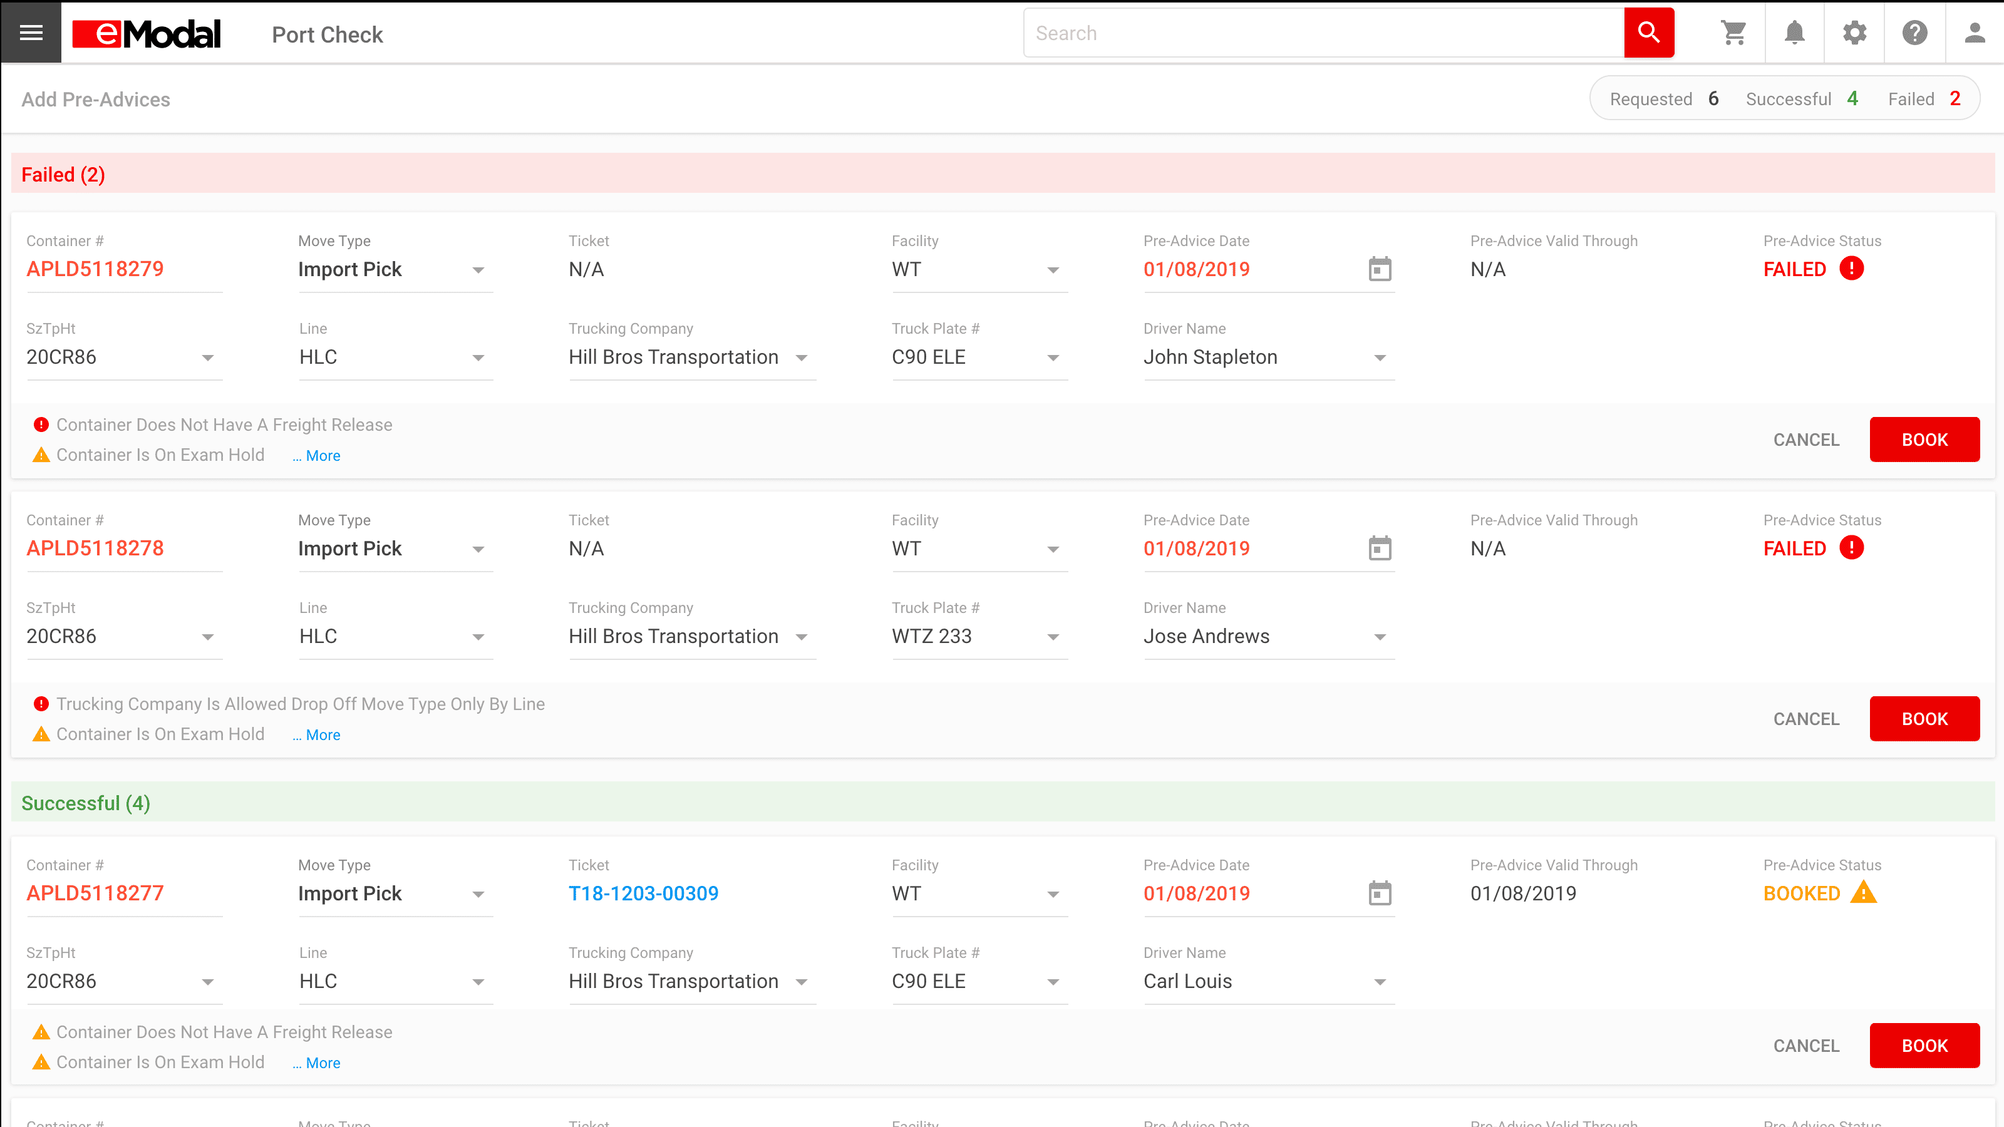Click the BOOKED warning triangle for APLD5118277
2004x1127 pixels.
tap(1863, 892)
